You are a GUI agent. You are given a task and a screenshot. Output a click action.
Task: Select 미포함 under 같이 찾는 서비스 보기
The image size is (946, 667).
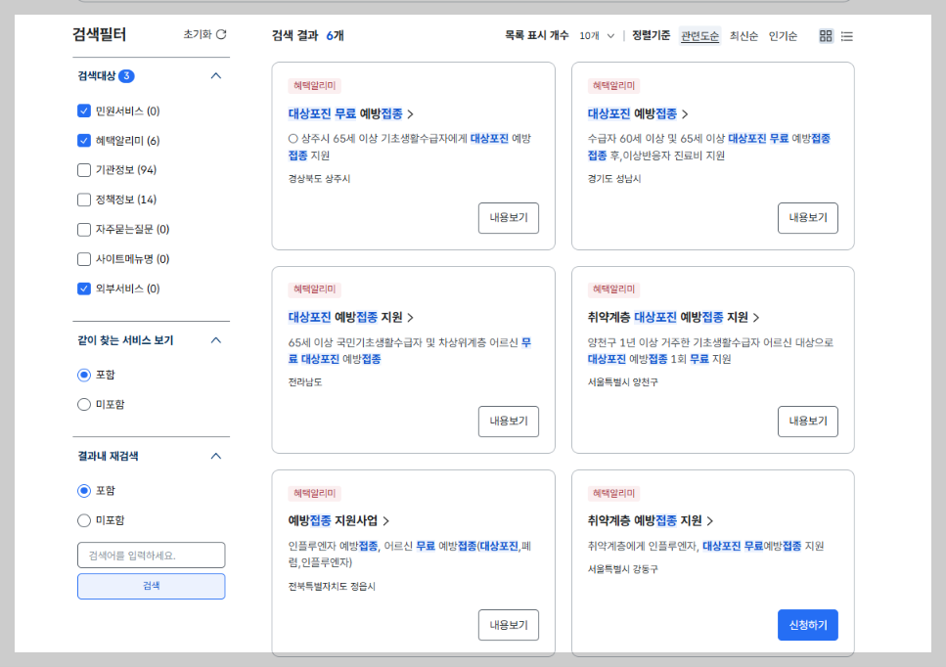click(84, 405)
